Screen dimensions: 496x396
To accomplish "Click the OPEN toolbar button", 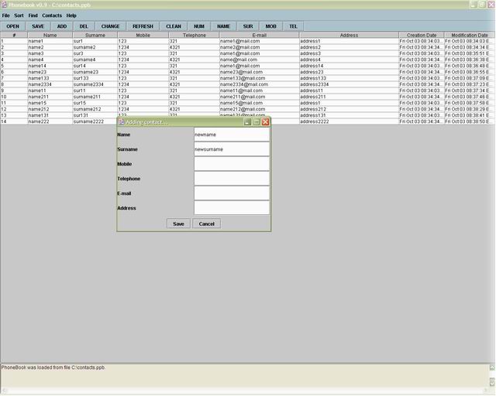I will click(x=13, y=26).
